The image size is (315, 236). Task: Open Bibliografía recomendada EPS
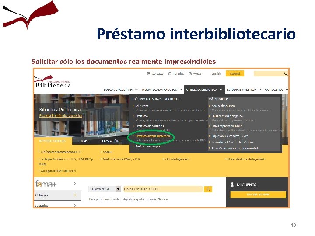tap(61, 152)
